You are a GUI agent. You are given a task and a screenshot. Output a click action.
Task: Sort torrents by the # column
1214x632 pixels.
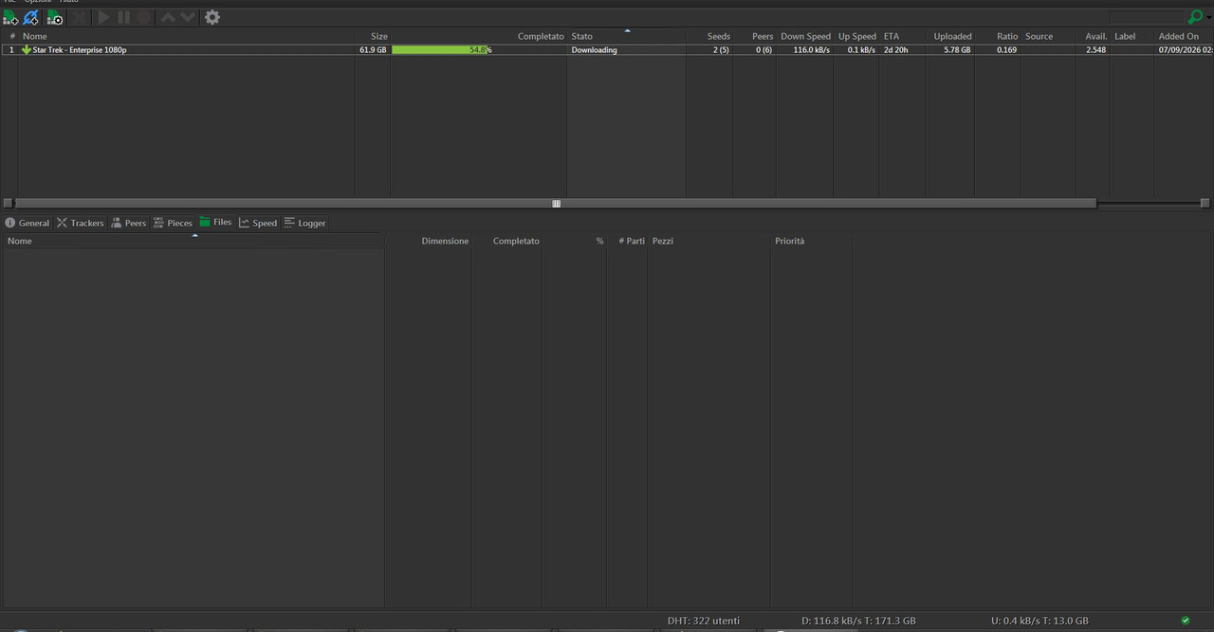(x=12, y=36)
